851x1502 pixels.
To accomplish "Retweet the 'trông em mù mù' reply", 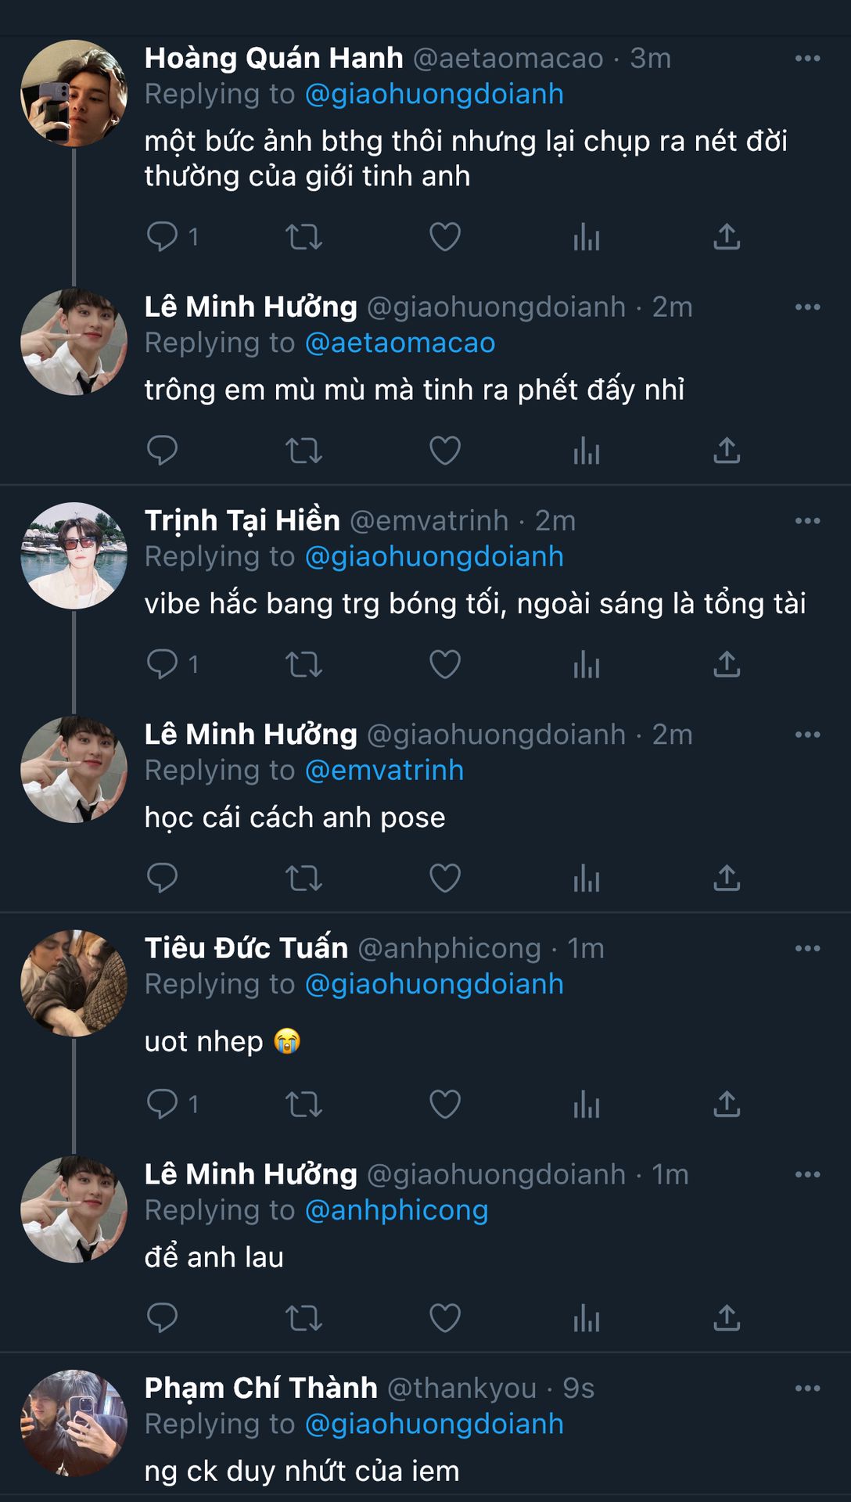I will (303, 450).
